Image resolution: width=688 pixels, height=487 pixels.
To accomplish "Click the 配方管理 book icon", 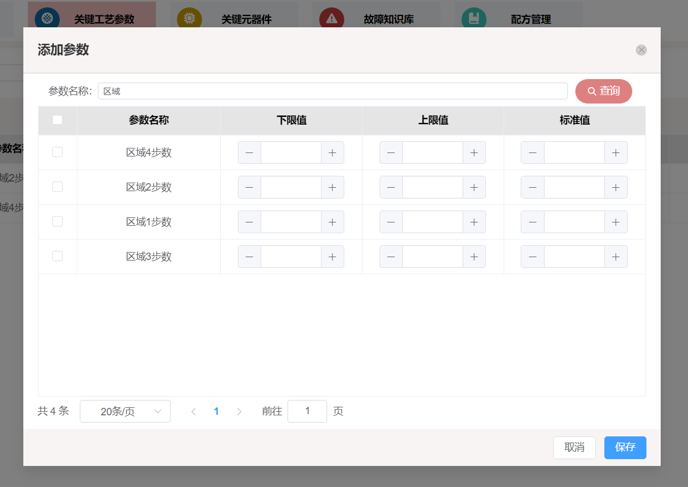I will 474,19.
